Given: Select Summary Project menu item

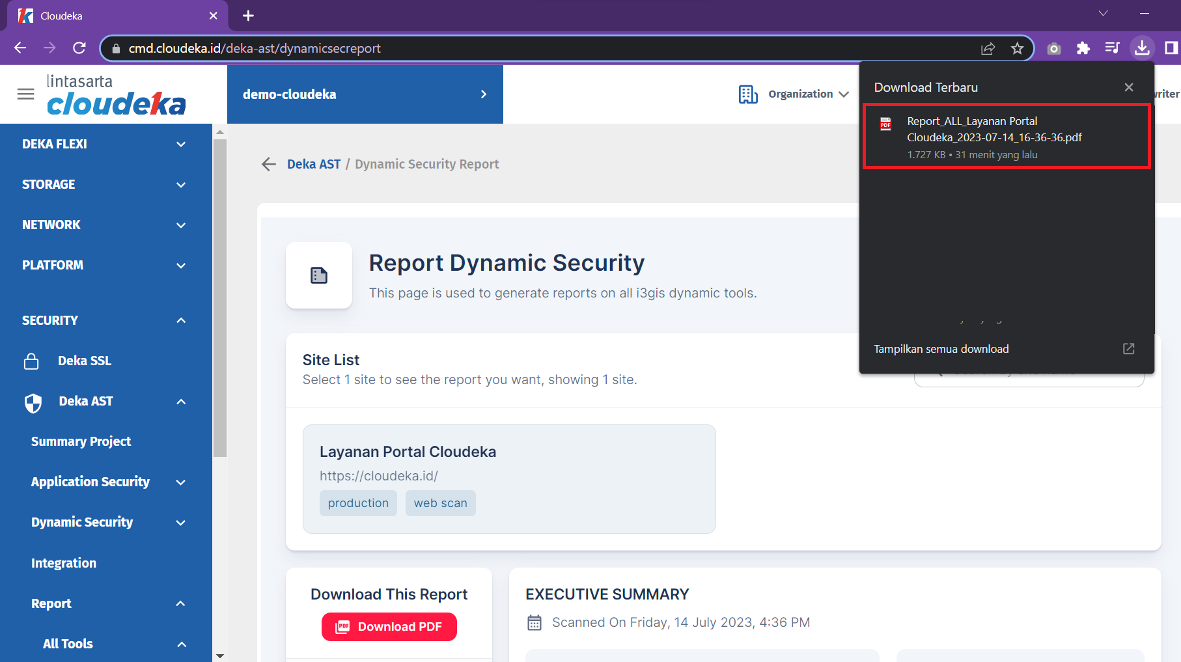Looking at the screenshot, I should pos(81,441).
